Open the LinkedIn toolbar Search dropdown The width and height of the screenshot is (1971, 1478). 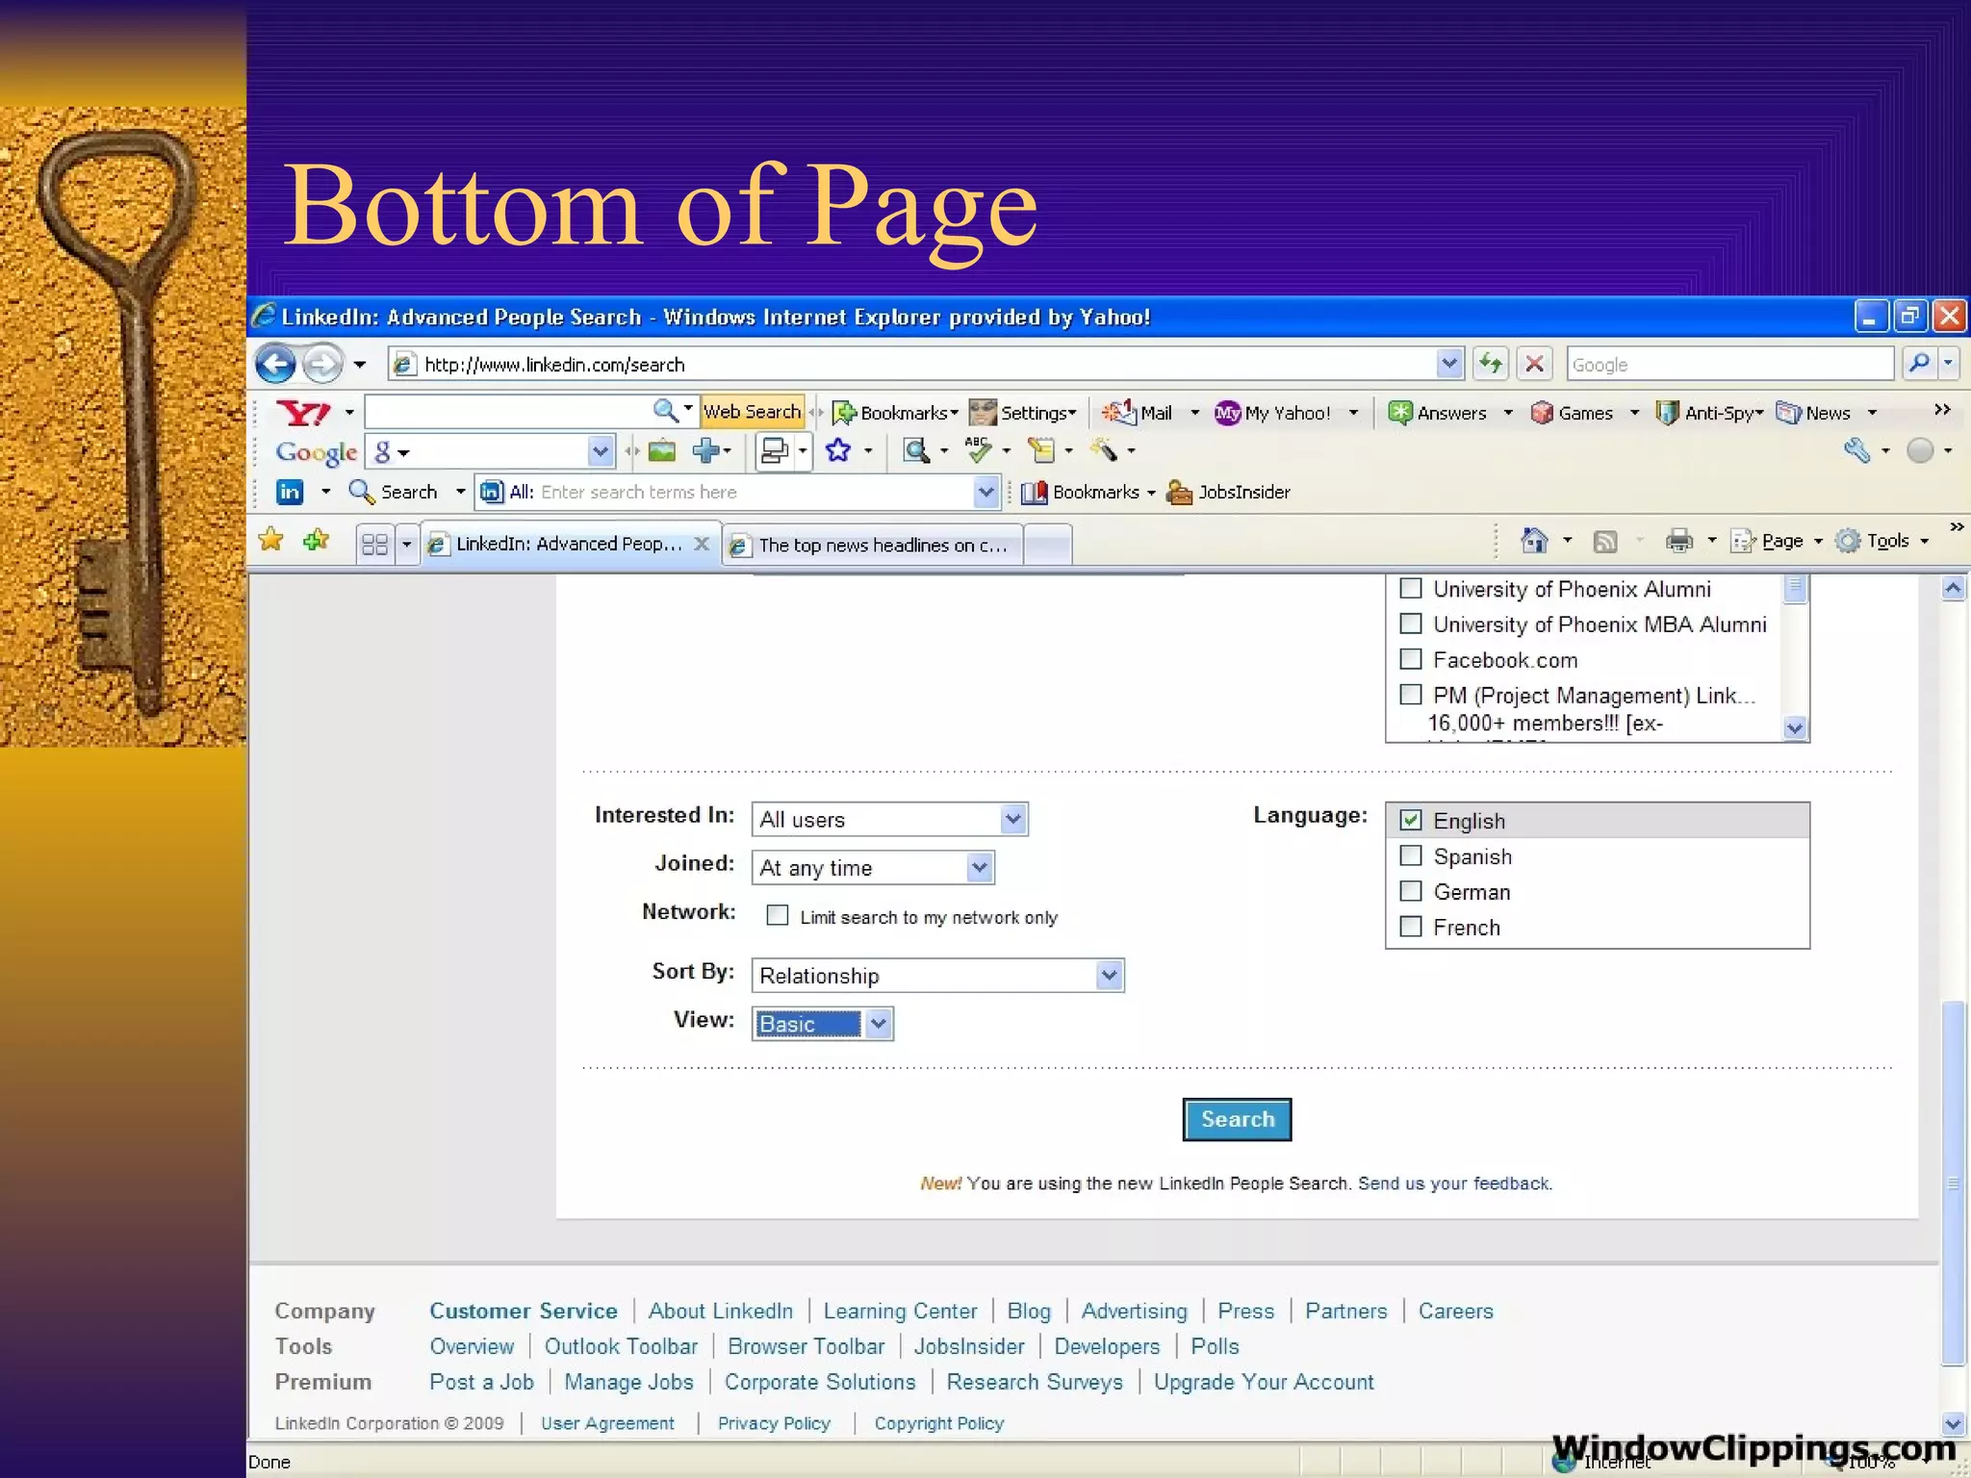click(460, 493)
